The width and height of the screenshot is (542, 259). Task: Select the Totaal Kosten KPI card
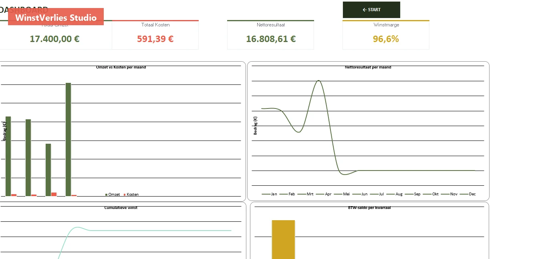[x=155, y=35]
